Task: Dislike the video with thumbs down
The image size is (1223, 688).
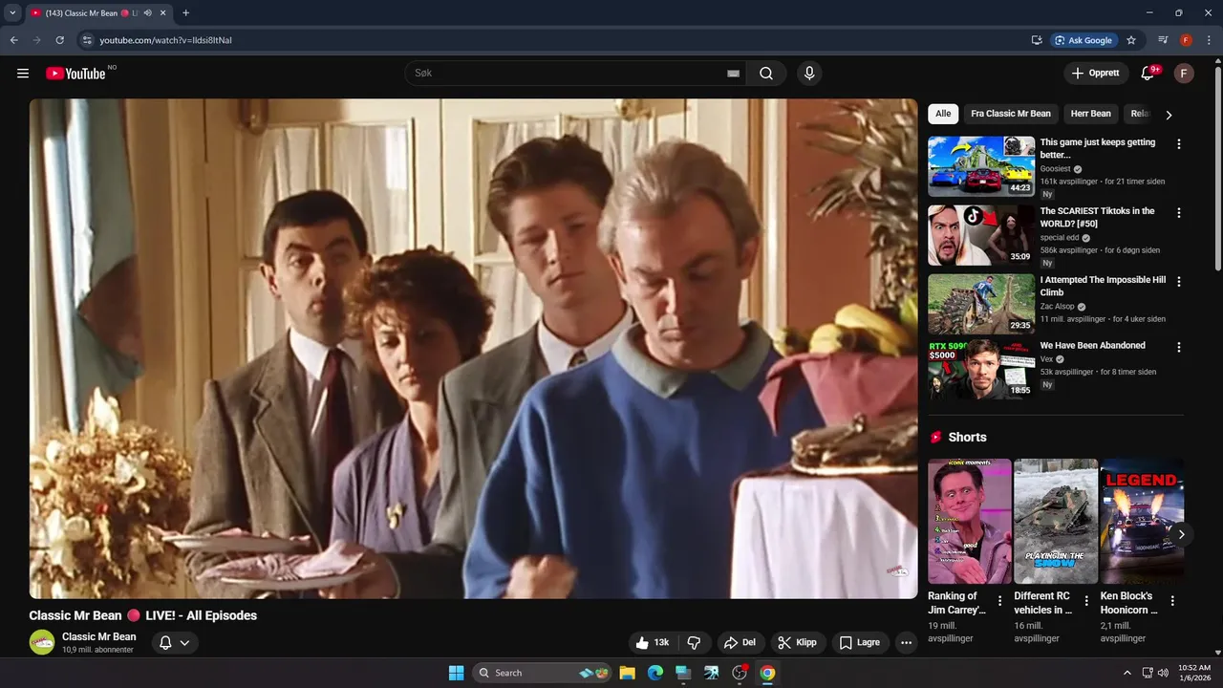Action: click(695, 643)
